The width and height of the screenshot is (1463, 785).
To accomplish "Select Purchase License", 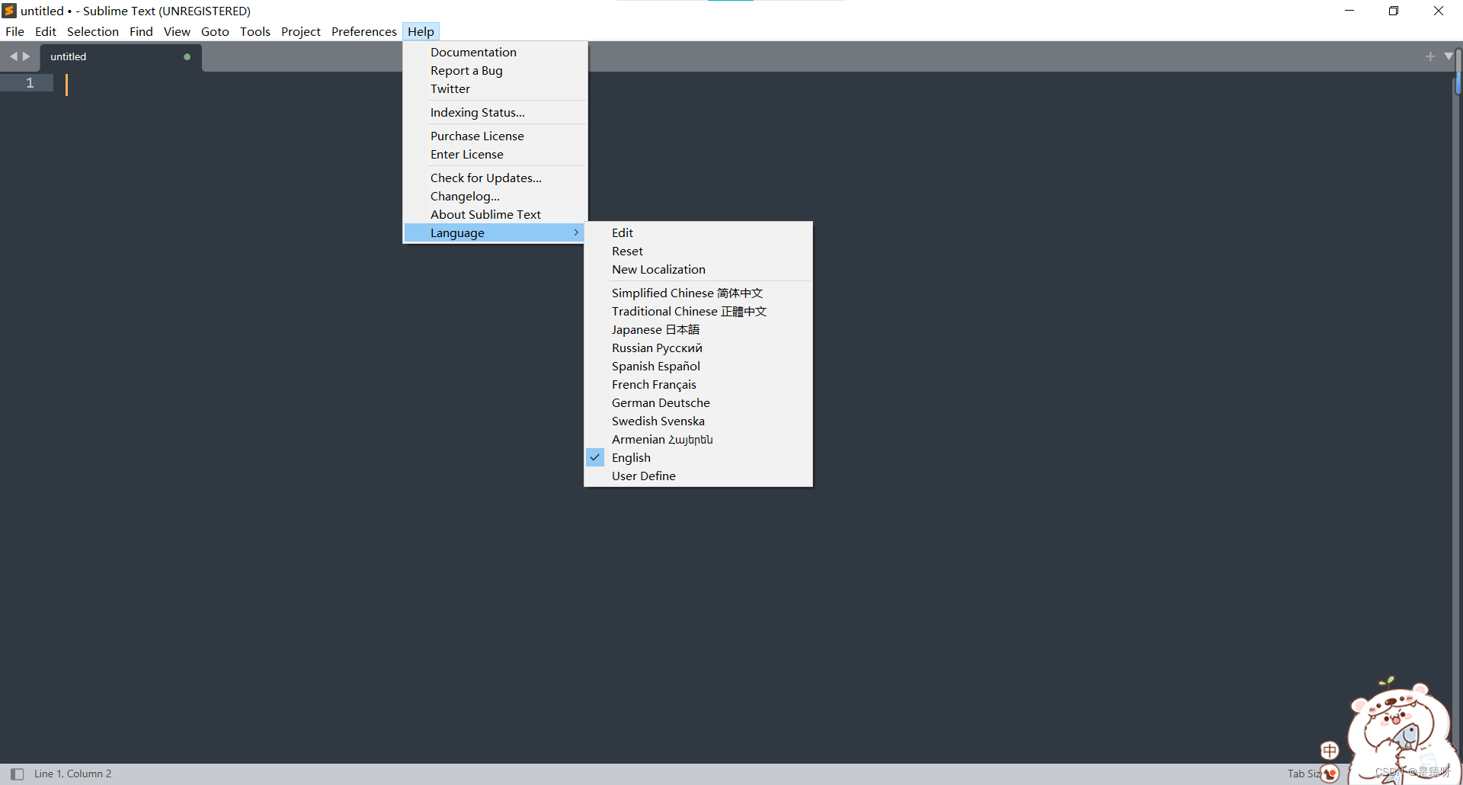I will coord(495,136).
